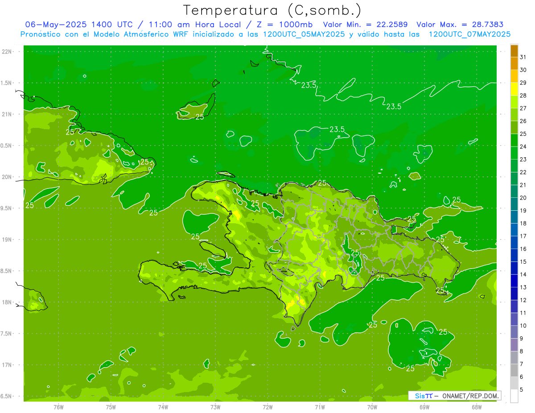This screenshot has height=413, width=535.
Task: Pick the dark blue colorbar band between 12 and 13
Action: (514, 294)
